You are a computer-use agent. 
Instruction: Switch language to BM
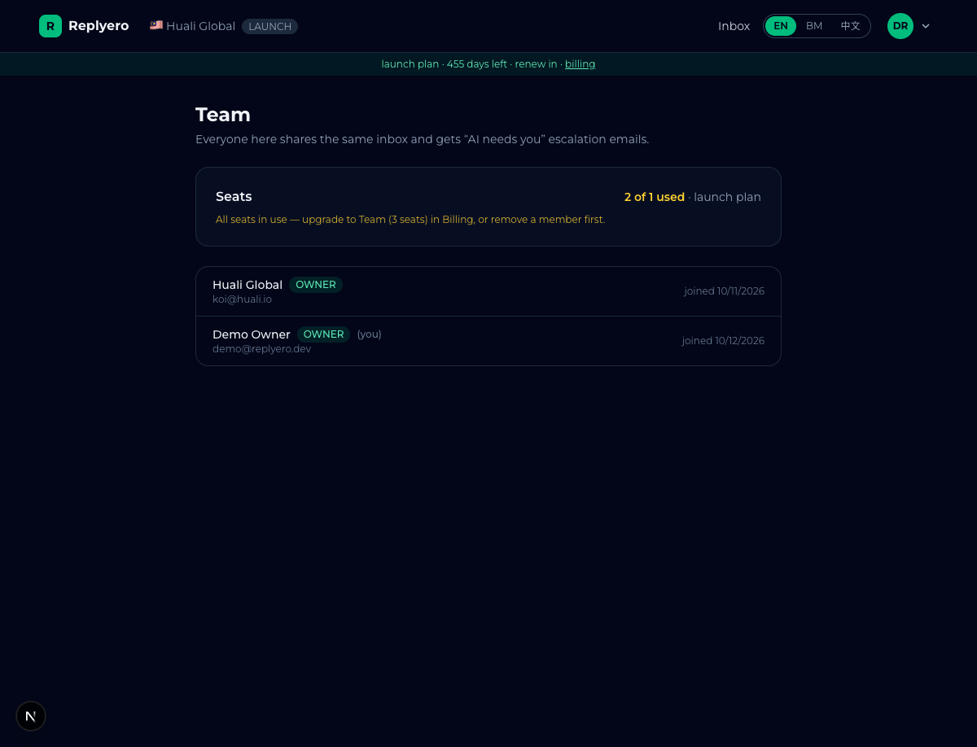click(x=814, y=26)
